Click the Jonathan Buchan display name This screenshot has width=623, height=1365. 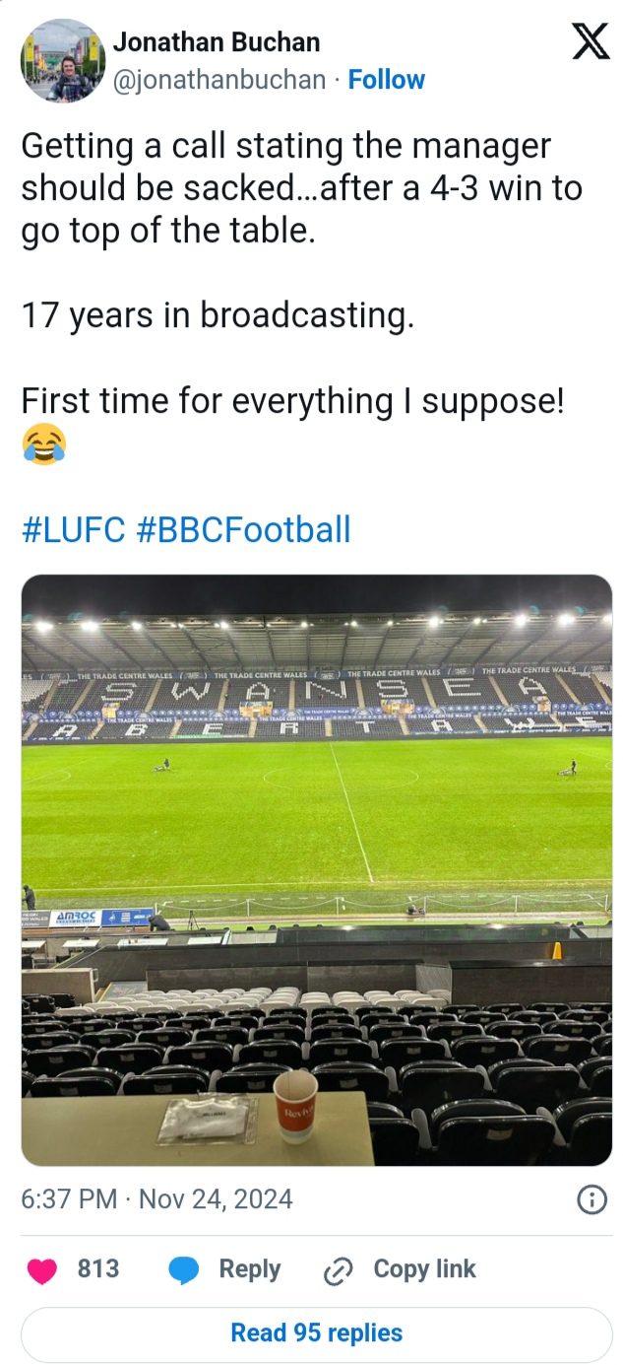(216, 41)
